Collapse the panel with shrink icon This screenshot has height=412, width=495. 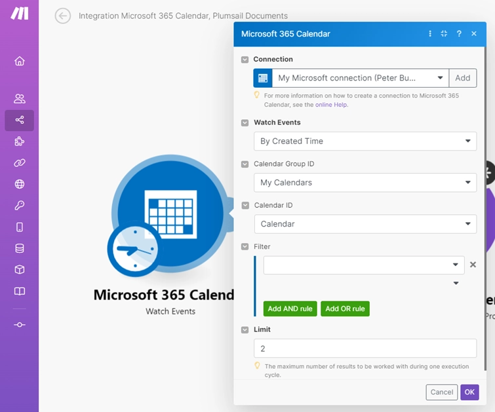[x=444, y=33]
